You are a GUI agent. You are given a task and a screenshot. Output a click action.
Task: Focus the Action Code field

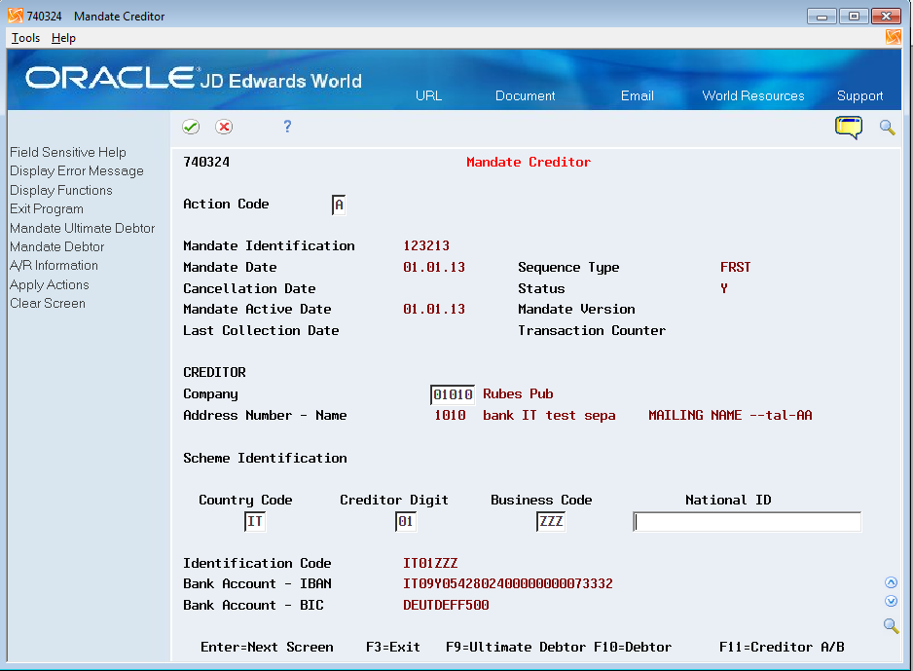click(x=339, y=205)
